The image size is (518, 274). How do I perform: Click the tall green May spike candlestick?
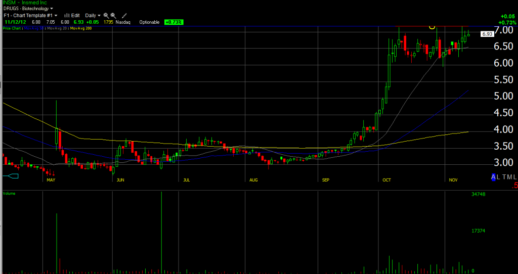coord(57,124)
